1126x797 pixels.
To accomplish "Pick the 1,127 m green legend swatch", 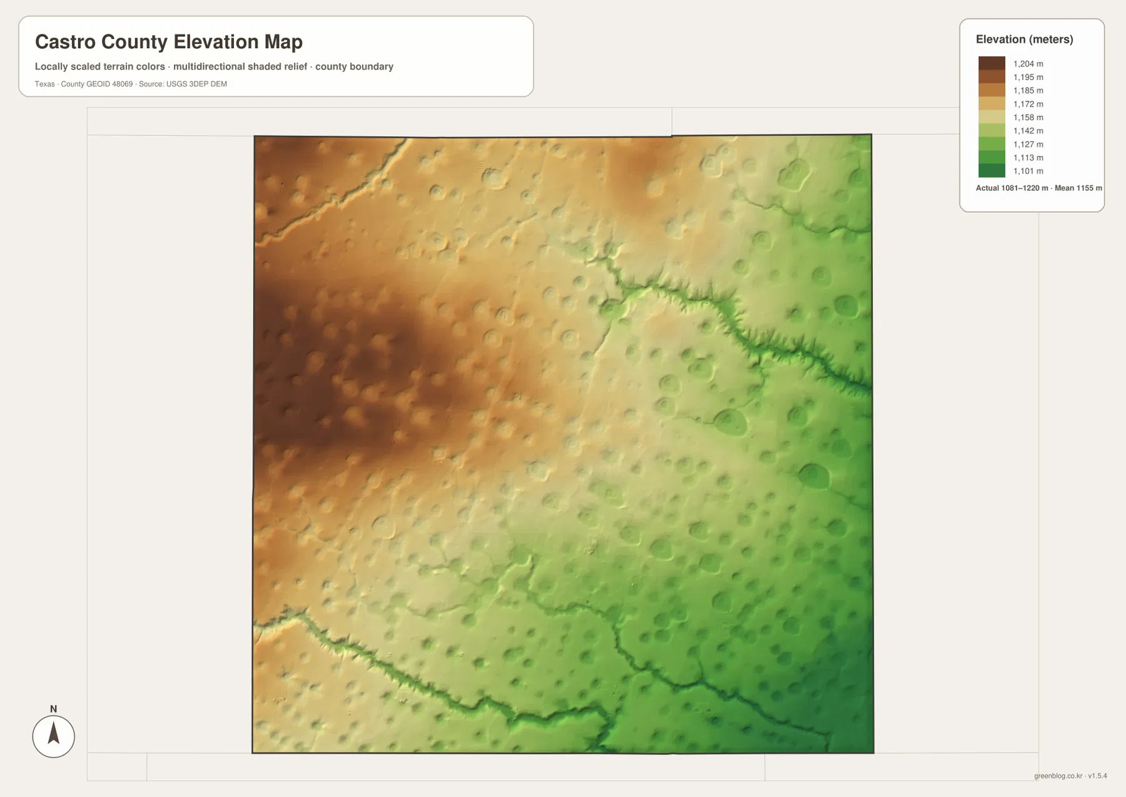I will 992,144.
